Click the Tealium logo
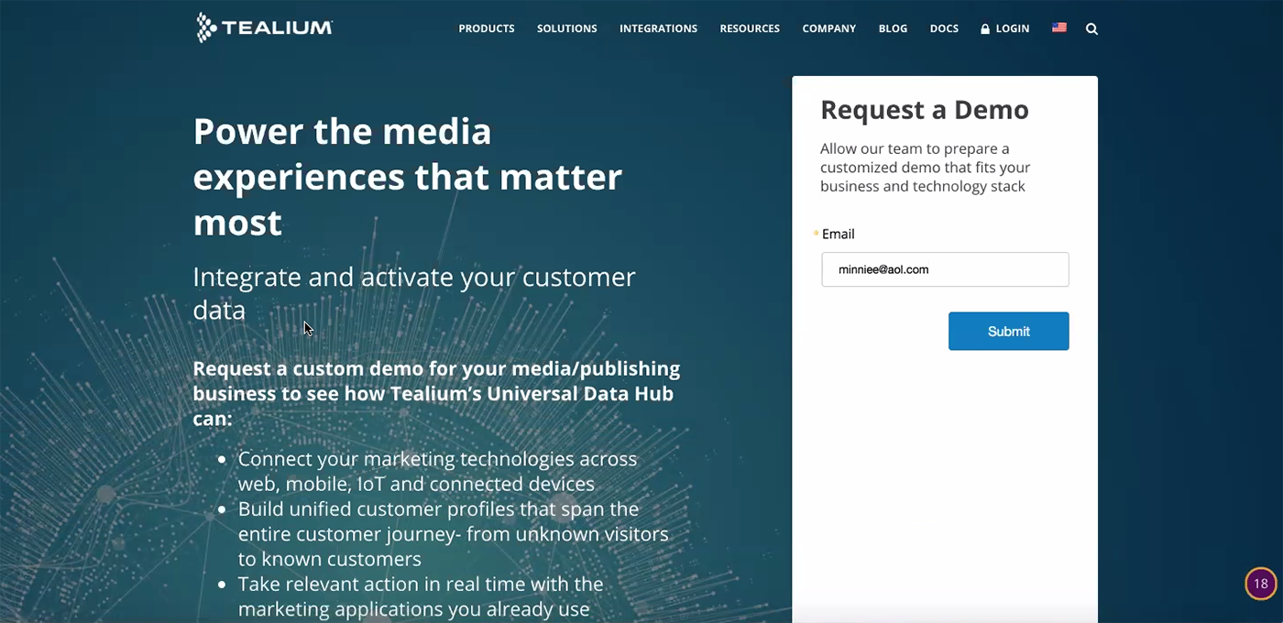Screen dimensions: 1283x623 pyautogui.click(x=264, y=27)
